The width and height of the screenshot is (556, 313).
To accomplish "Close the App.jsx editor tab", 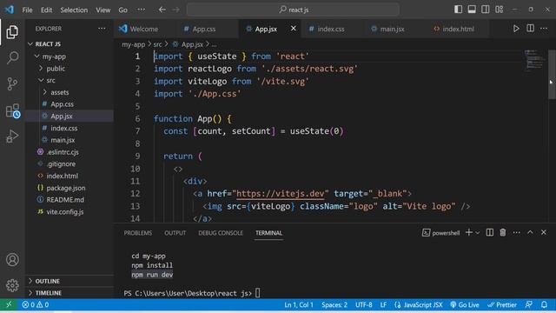I will [294, 28].
